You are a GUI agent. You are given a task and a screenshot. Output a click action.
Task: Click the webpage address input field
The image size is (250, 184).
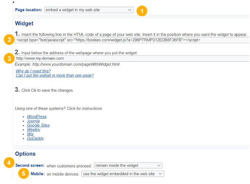coord(132,58)
